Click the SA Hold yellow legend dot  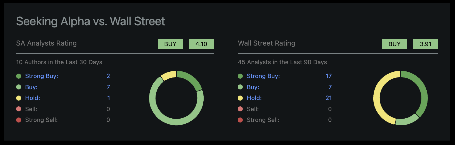pos(19,98)
